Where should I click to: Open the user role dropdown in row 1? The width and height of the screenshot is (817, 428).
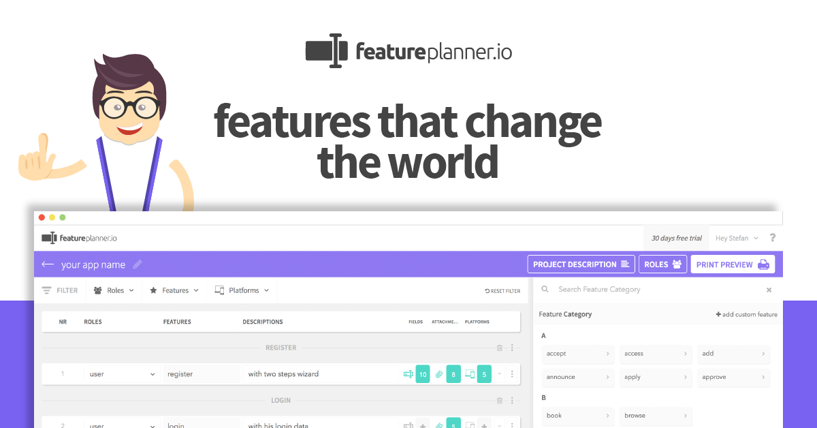123,374
